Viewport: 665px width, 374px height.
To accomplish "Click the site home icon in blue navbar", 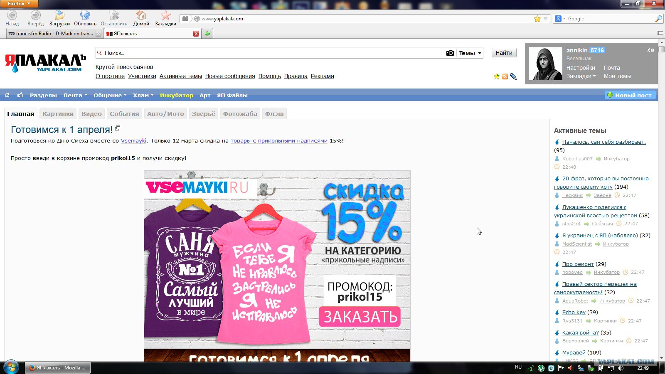I will pos(7,95).
